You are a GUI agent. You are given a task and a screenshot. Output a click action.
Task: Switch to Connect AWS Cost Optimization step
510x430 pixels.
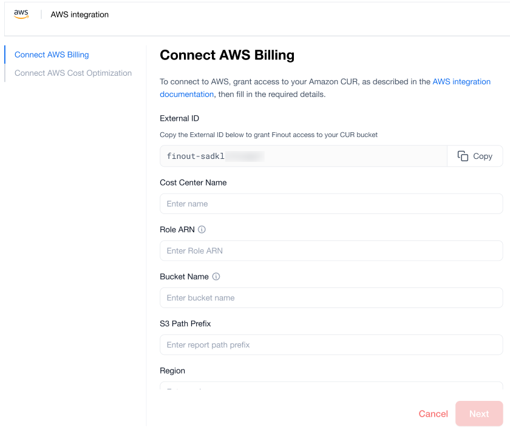click(73, 73)
